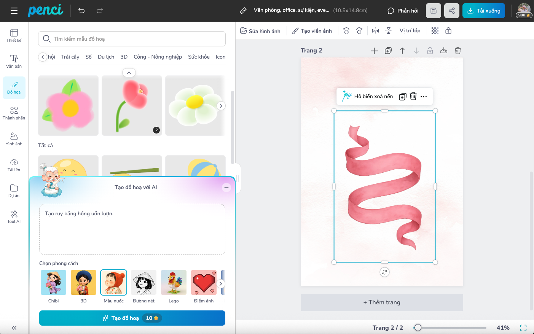Screen dimensions: 534x334
Task: Click the save project icon
Action: [x=434, y=11]
